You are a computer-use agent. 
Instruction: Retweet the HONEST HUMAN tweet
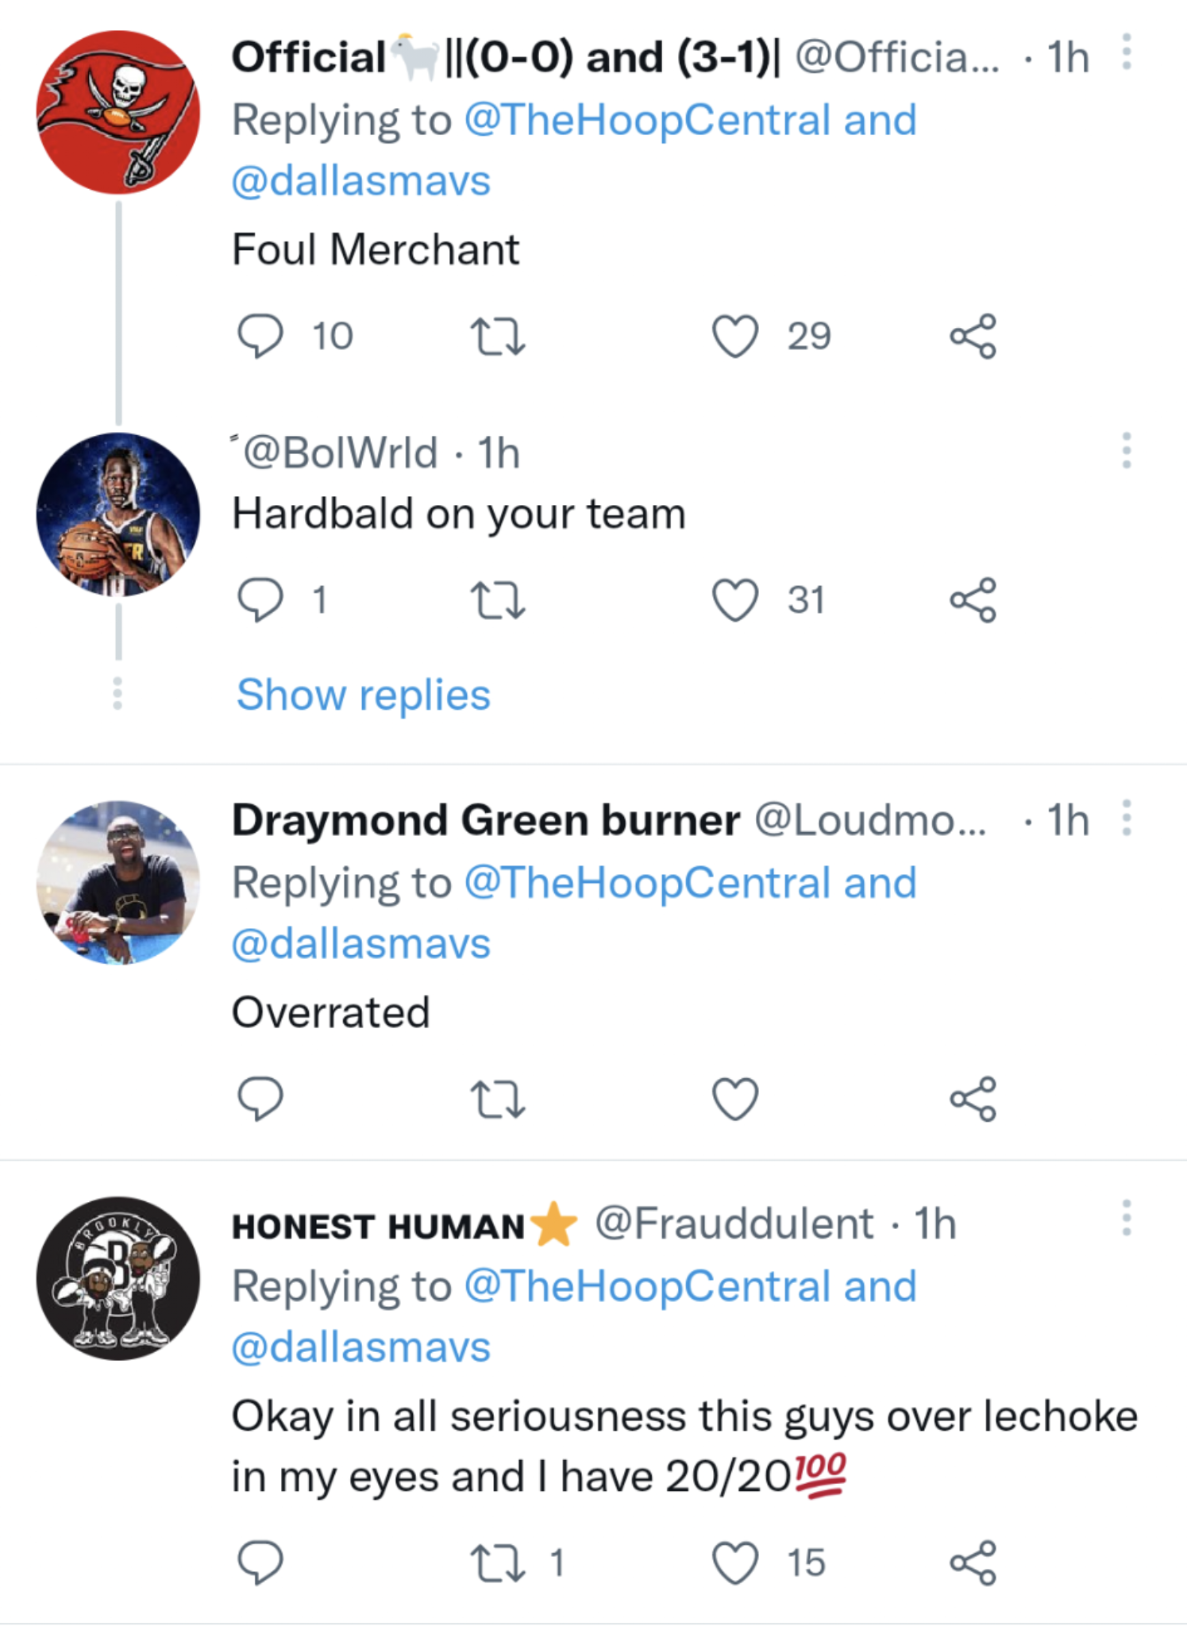[498, 1562]
